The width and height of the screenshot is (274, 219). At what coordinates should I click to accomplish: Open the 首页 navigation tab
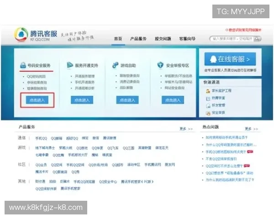pyautogui.click(x=118, y=39)
